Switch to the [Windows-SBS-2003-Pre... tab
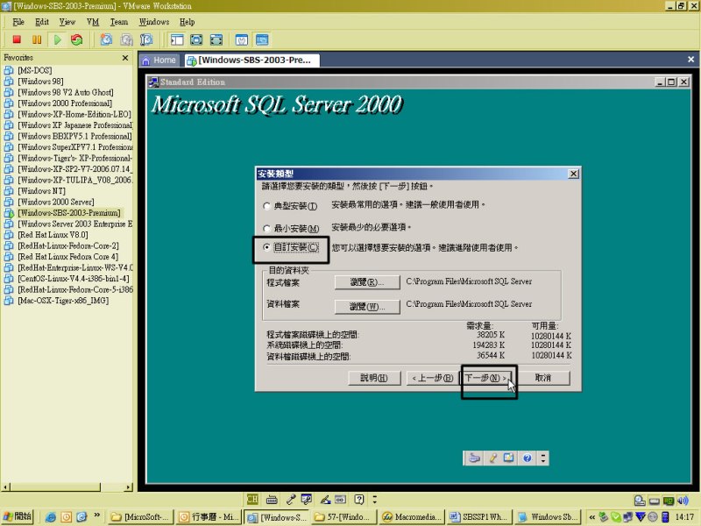This screenshot has width=701, height=526. click(x=252, y=60)
